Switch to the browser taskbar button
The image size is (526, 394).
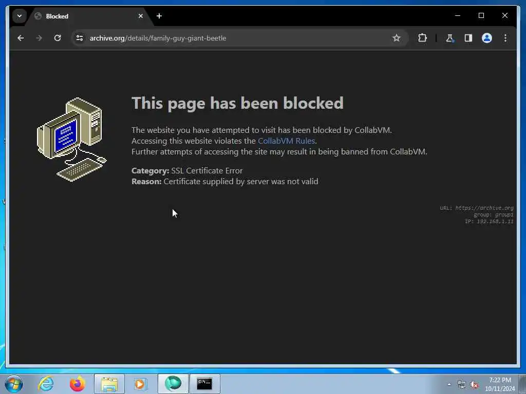(x=173, y=384)
